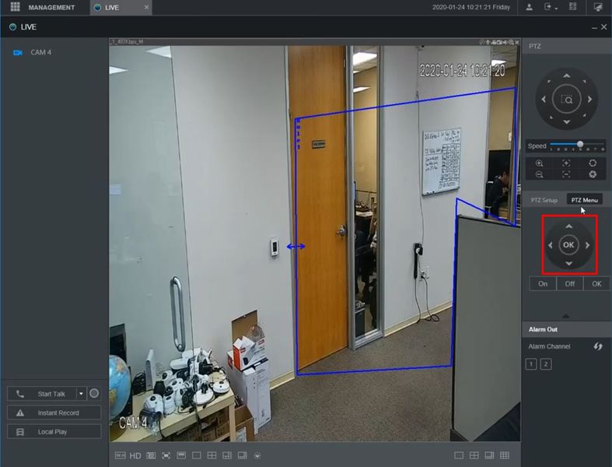This screenshot has width=612, height=467.
Task: Open the Start Talk dropdown arrow
Action: coord(81,394)
